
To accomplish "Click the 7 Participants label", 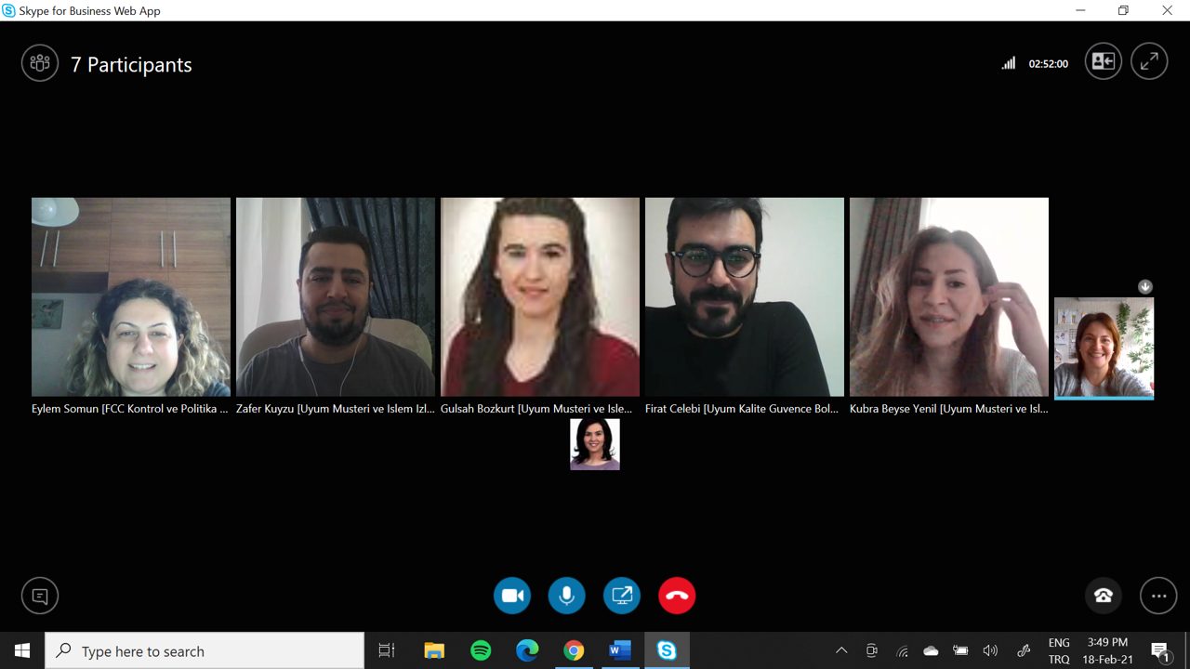I will pos(131,64).
